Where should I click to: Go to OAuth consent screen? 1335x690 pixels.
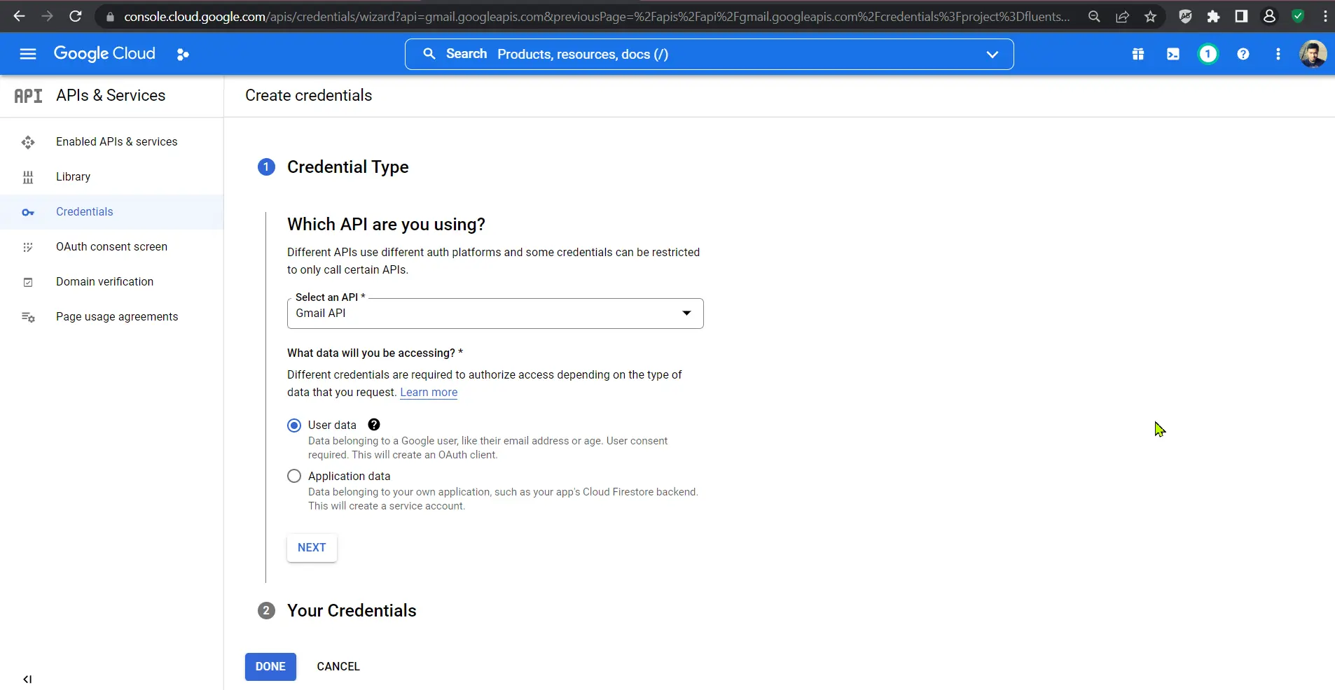(x=111, y=247)
